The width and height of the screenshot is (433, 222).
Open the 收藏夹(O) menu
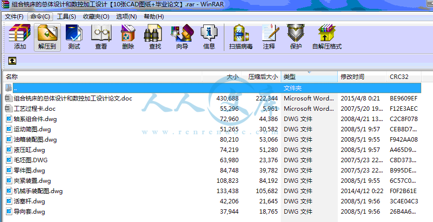tap(96, 17)
